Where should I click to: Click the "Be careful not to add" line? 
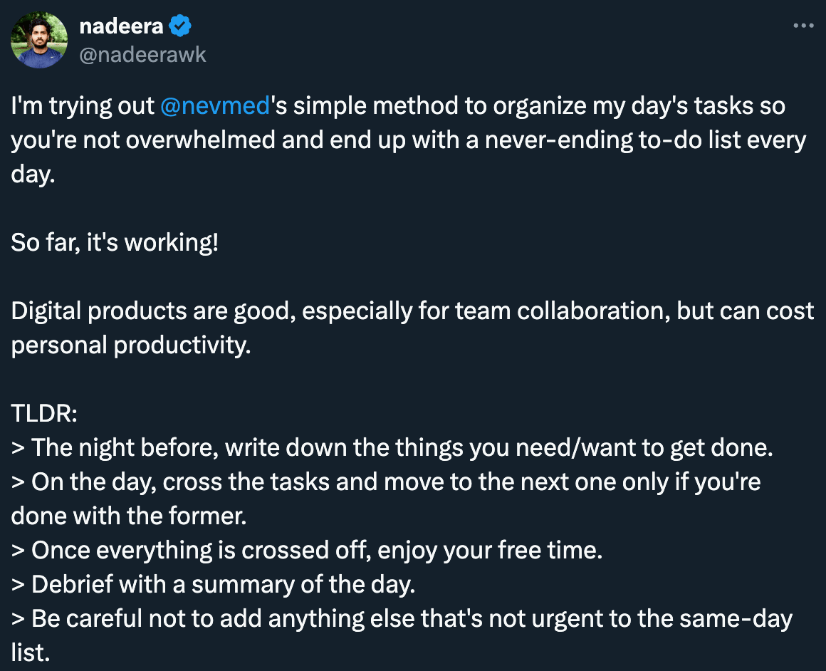[402, 635]
